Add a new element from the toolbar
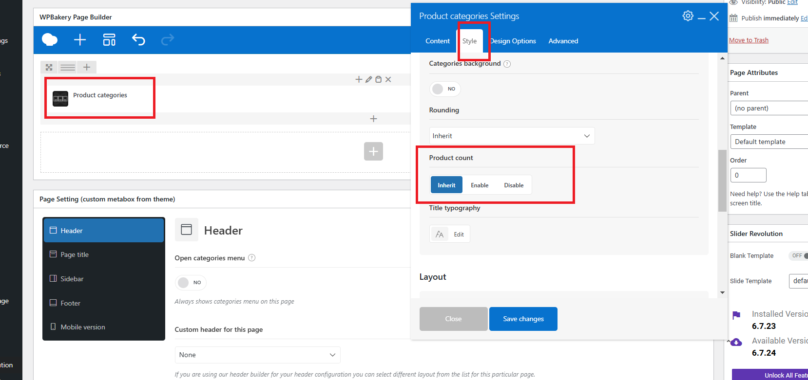 point(80,39)
